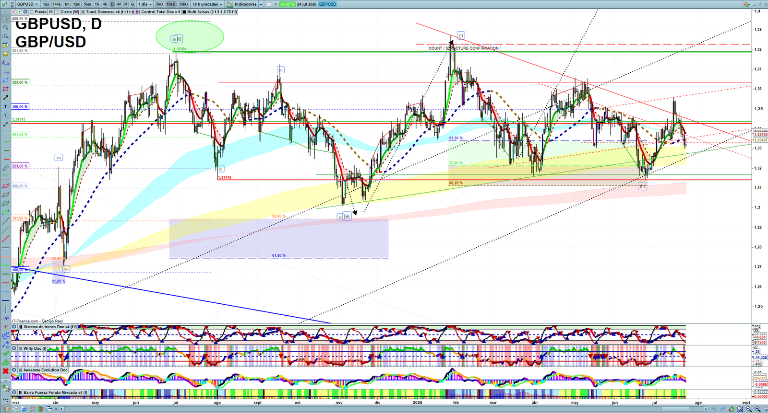The width and height of the screenshot is (768, 413).
Task: Click the 1,37881 price label on chart
Action: 180,49
